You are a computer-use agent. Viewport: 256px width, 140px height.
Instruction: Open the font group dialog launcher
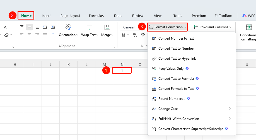tap(13, 47)
